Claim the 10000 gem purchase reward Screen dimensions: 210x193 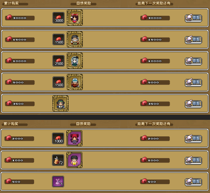tap(193, 61)
